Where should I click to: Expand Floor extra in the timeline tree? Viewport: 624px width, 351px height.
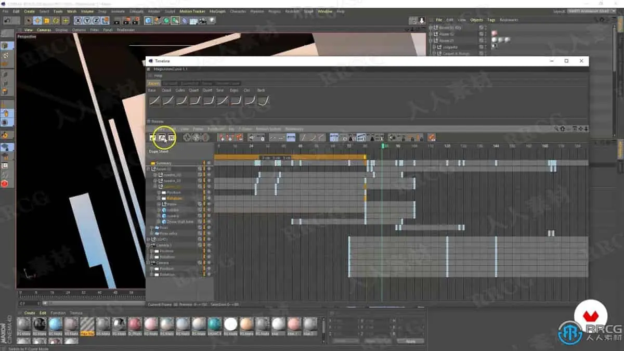(152, 233)
